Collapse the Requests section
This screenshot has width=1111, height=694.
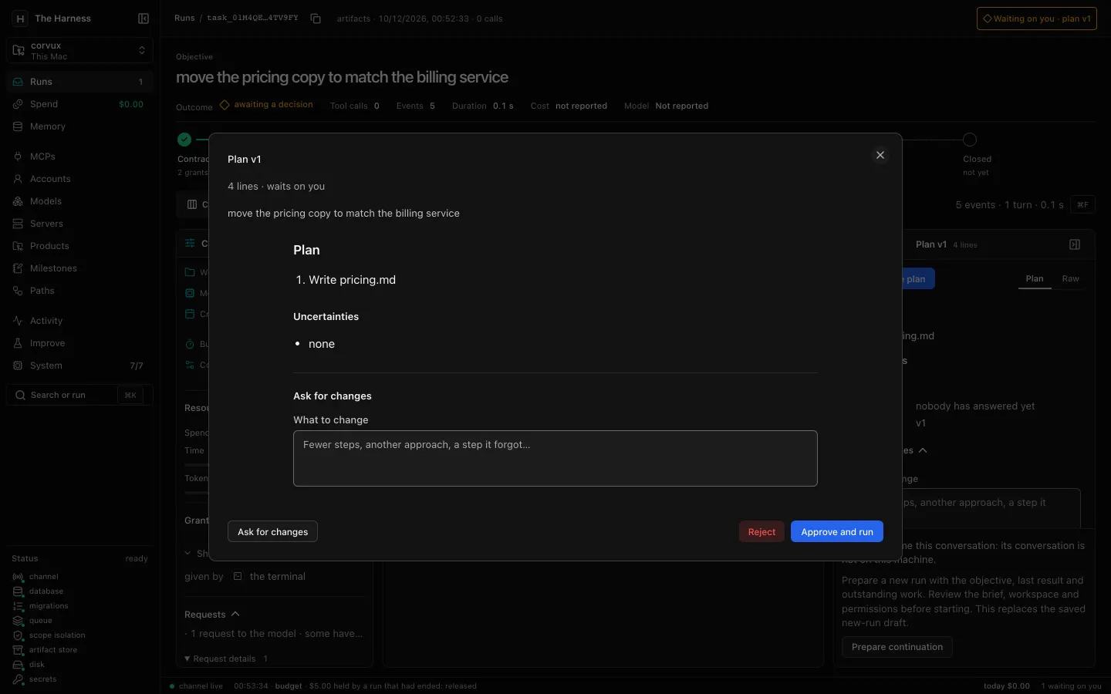coord(212,615)
